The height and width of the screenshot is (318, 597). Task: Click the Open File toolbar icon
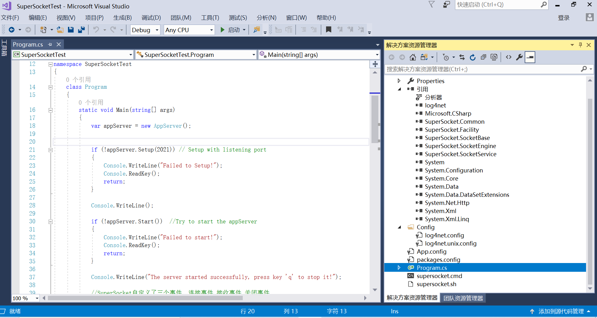[60, 30]
